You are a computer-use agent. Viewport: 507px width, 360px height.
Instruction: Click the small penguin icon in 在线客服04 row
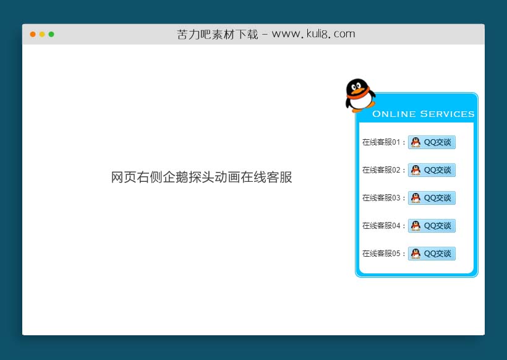coord(415,226)
